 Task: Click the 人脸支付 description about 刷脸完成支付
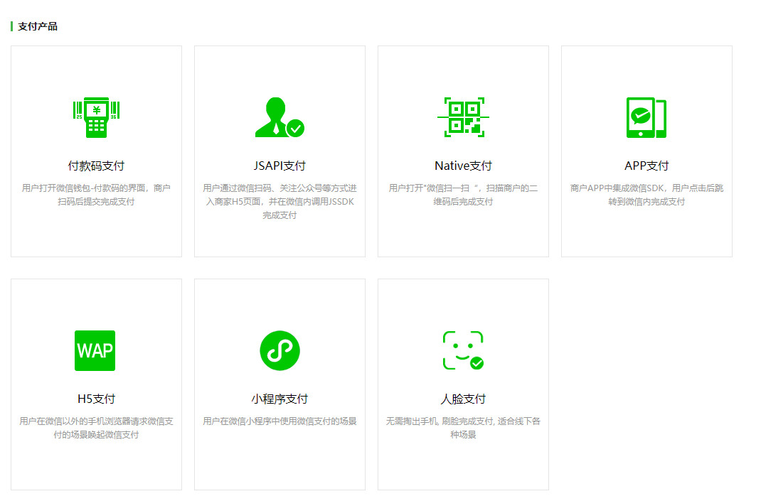[463, 429]
